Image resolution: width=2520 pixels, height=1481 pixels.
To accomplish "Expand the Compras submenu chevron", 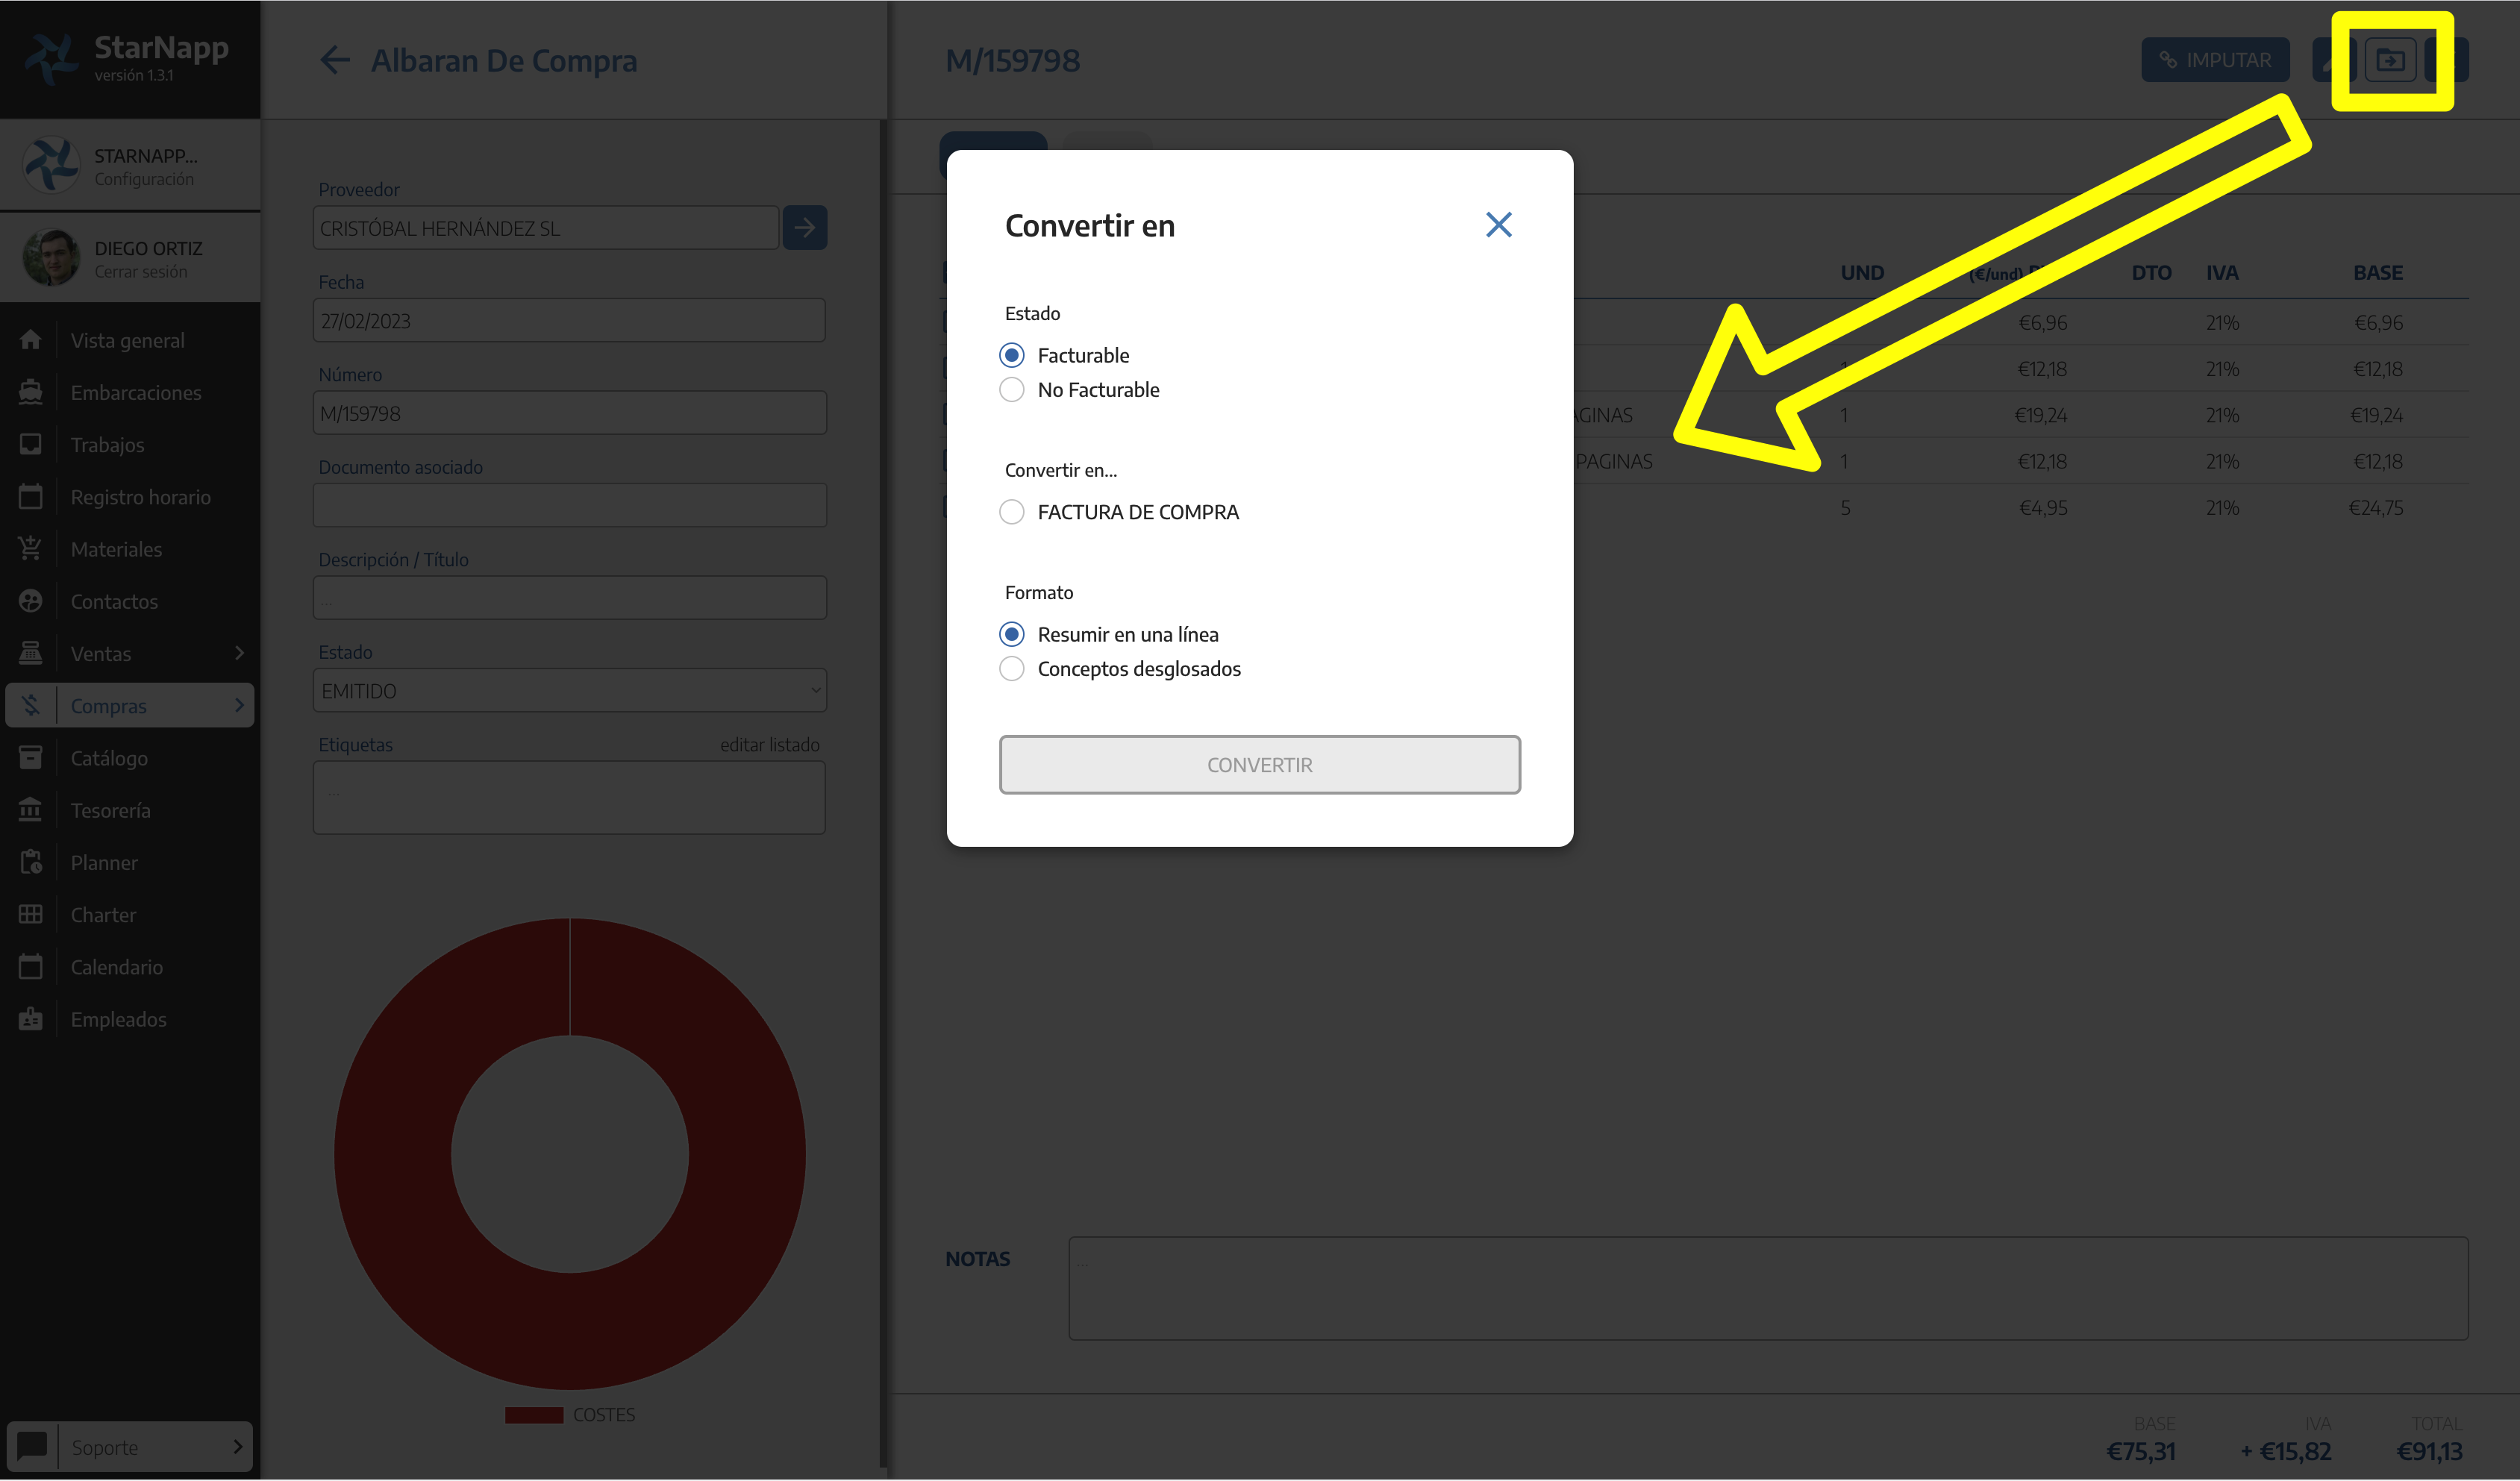I will point(239,705).
